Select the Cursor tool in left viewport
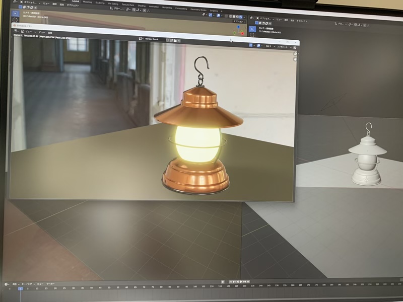403x302 pixels. coord(15,20)
